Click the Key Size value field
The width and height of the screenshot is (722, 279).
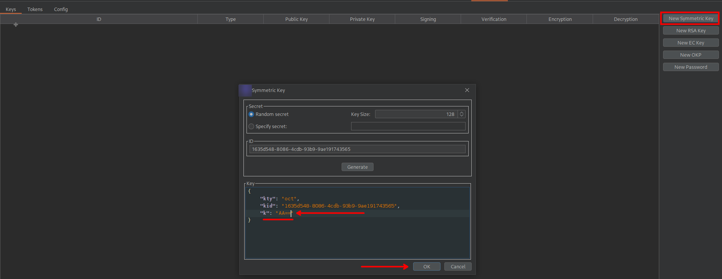click(416, 114)
